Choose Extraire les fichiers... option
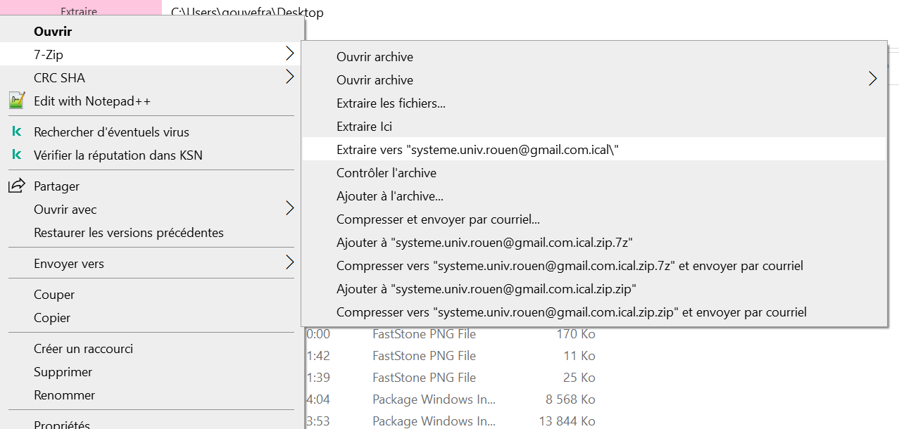This screenshot has height=429, width=899. pyautogui.click(x=391, y=103)
